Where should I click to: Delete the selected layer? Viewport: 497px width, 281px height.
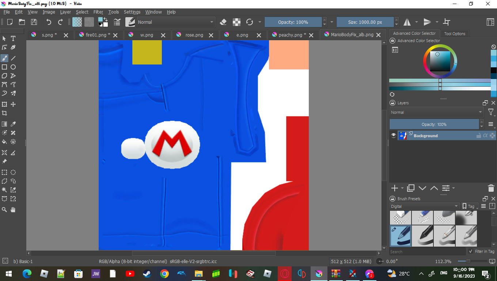point(491,188)
